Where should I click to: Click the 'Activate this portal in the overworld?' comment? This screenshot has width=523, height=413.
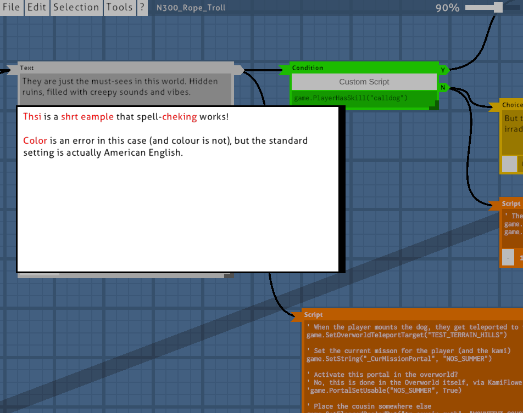point(382,375)
